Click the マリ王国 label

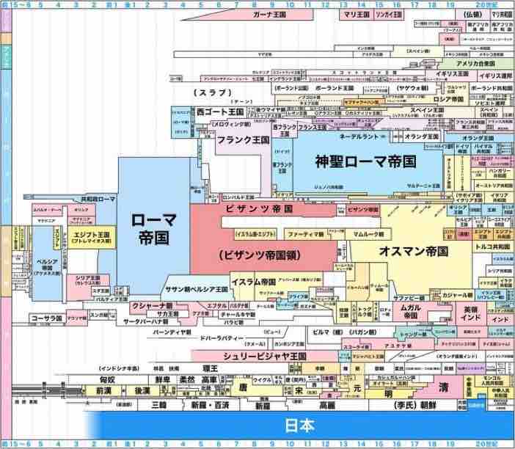point(357,15)
